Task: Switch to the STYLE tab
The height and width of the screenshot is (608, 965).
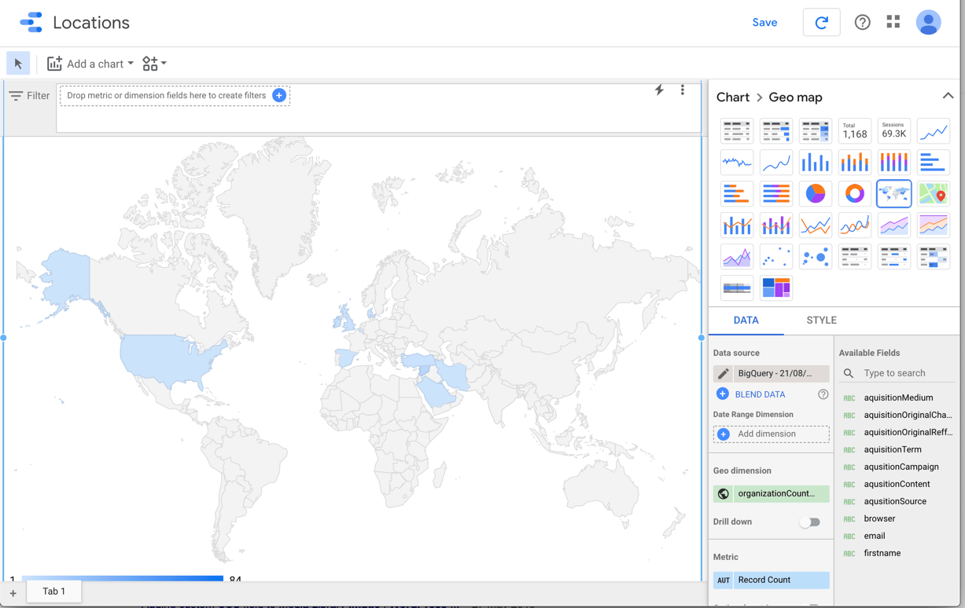Action: coord(821,320)
